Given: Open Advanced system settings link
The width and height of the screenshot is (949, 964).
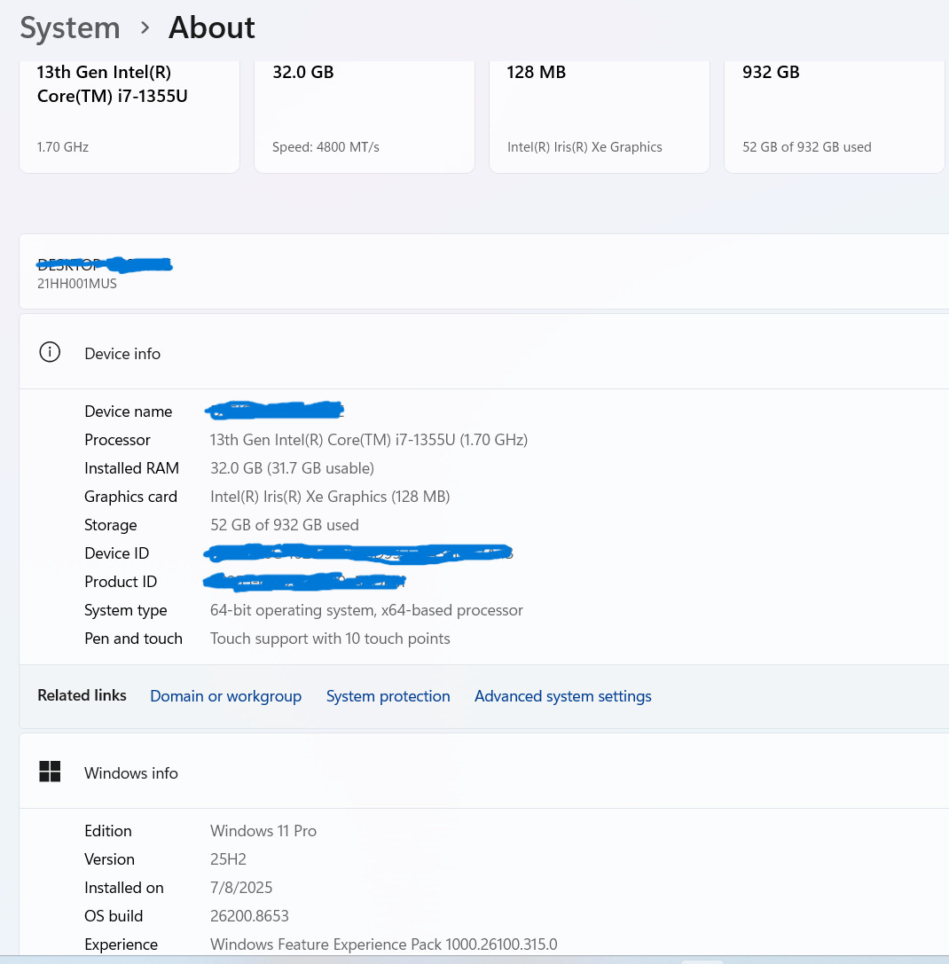Looking at the screenshot, I should (x=563, y=696).
